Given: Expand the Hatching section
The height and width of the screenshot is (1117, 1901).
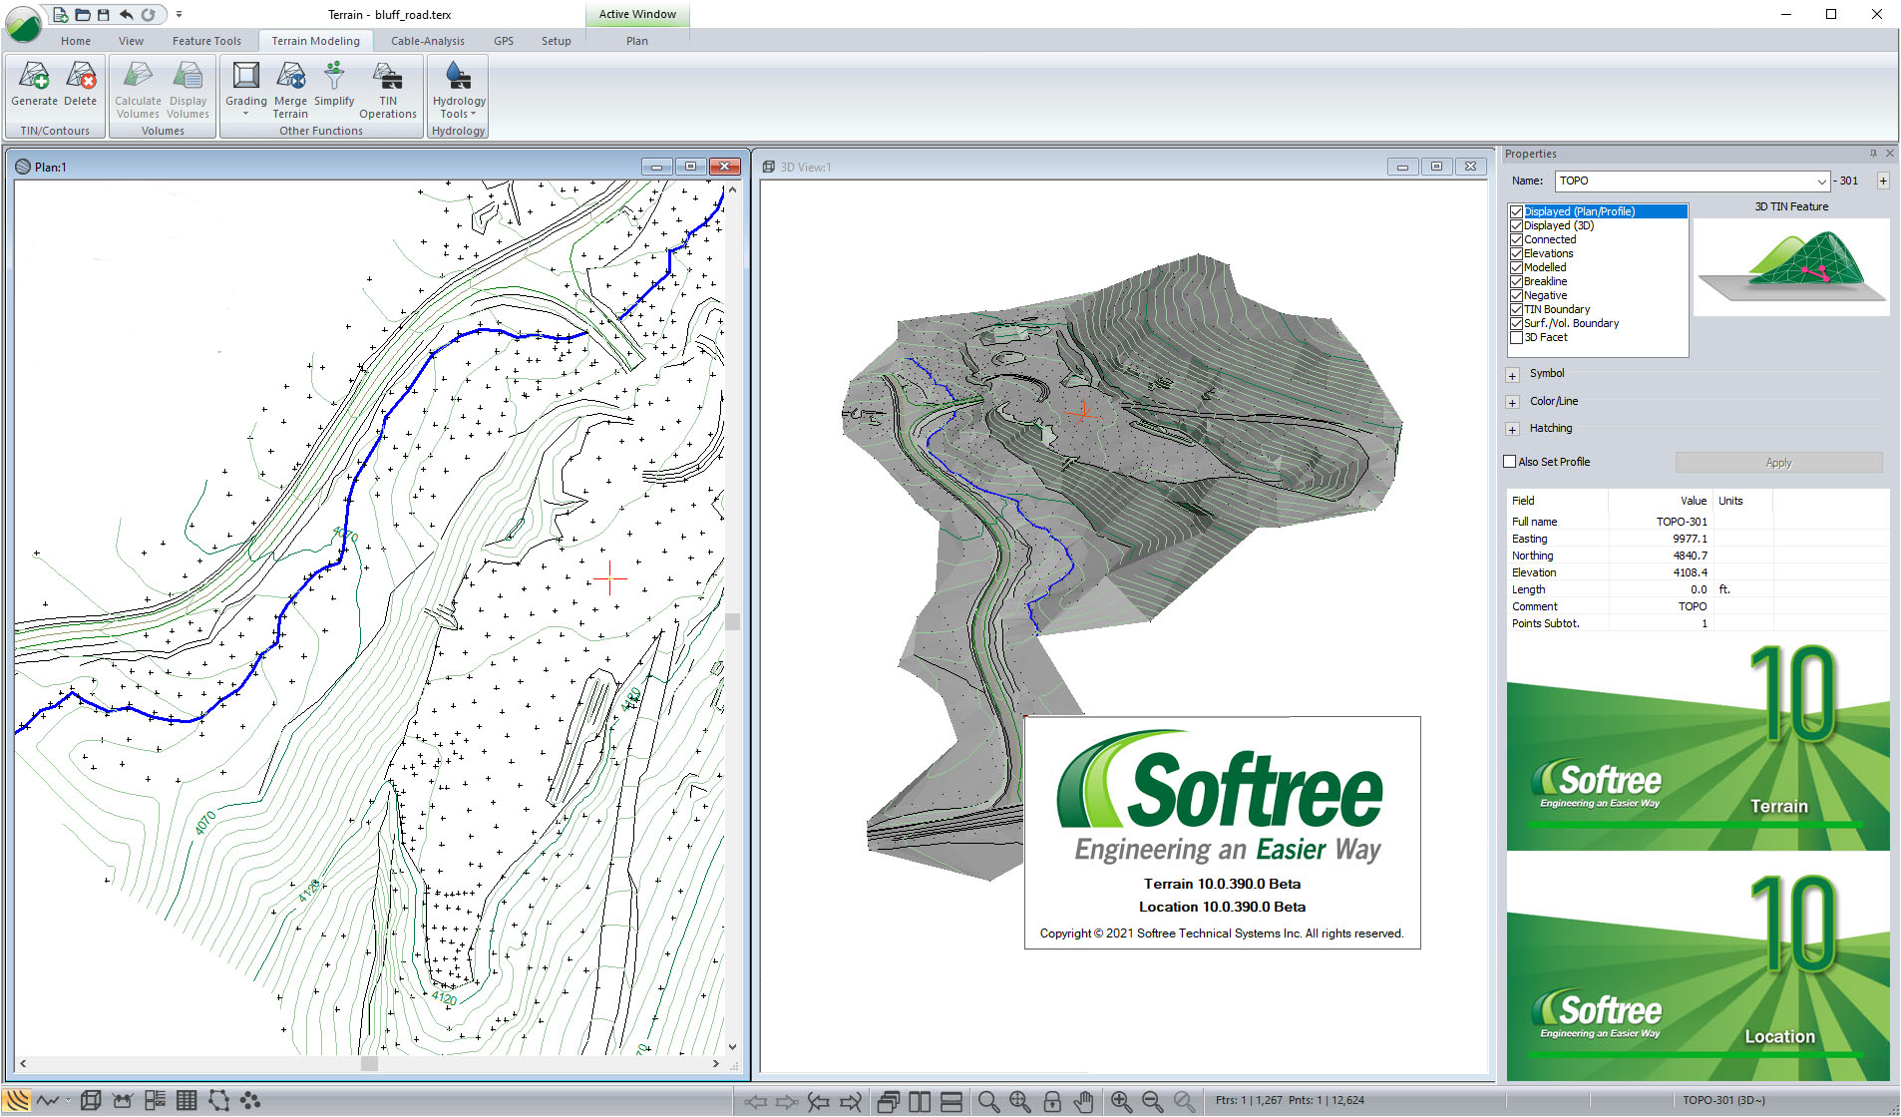Looking at the screenshot, I should pos(1512,429).
